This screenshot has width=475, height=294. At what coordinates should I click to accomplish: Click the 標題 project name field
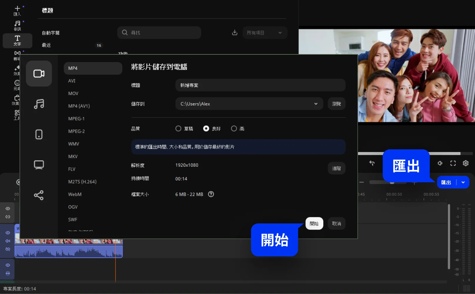[x=260, y=85]
